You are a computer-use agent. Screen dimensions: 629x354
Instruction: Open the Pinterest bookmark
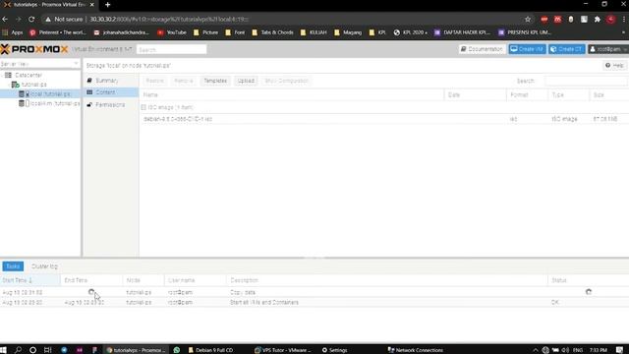58,32
